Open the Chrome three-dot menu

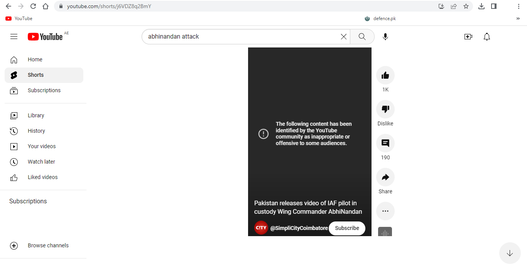pos(519,6)
